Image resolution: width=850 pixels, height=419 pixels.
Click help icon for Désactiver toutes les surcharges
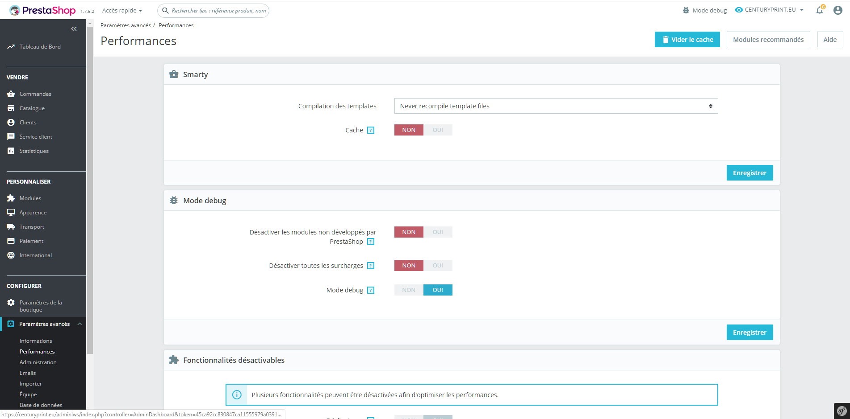pyautogui.click(x=371, y=266)
